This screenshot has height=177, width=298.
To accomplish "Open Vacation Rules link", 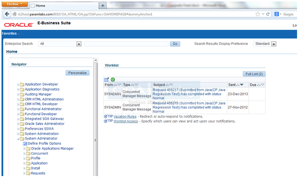I will coord(125,116).
